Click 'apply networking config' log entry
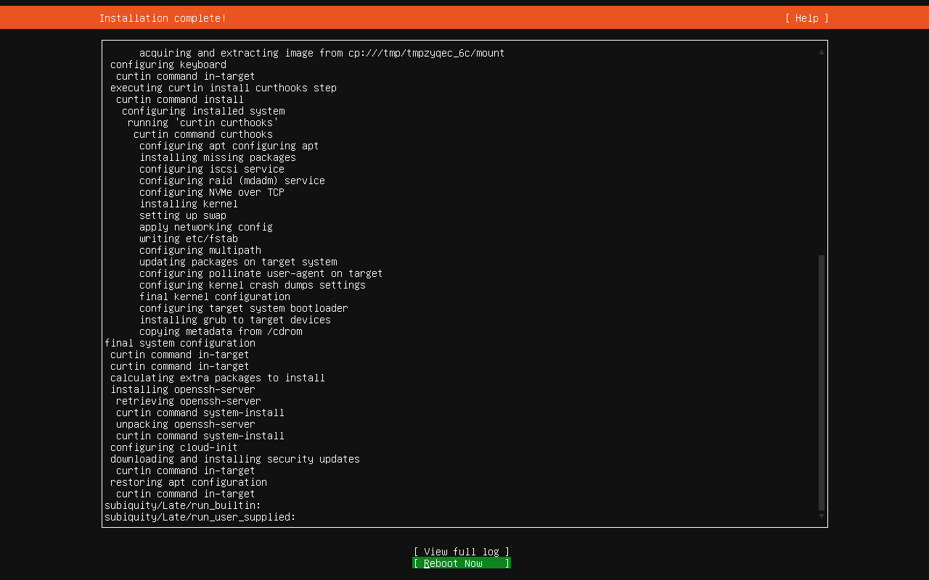This screenshot has height=580, width=929. click(206, 227)
